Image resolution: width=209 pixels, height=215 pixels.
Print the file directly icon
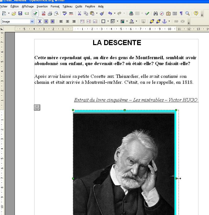pyautogui.click(x=50, y=13)
